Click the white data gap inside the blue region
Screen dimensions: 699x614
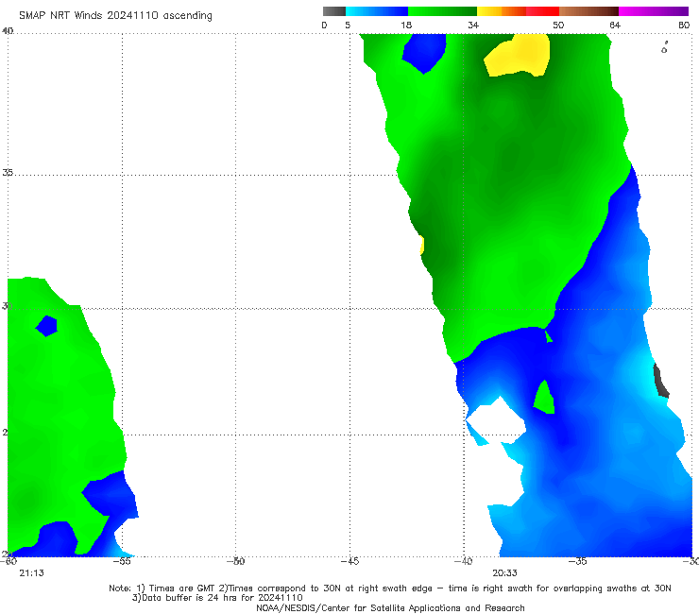(x=496, y=421)
